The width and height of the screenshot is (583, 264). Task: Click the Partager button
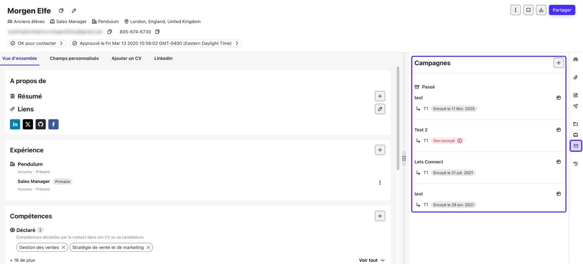[562, 10]
